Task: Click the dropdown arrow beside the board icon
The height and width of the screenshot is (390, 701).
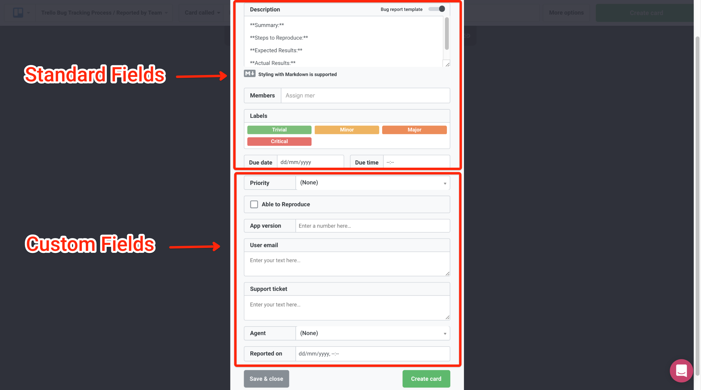Action: click(28, 13)
